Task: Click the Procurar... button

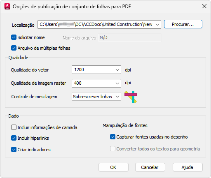Action: 183,24
